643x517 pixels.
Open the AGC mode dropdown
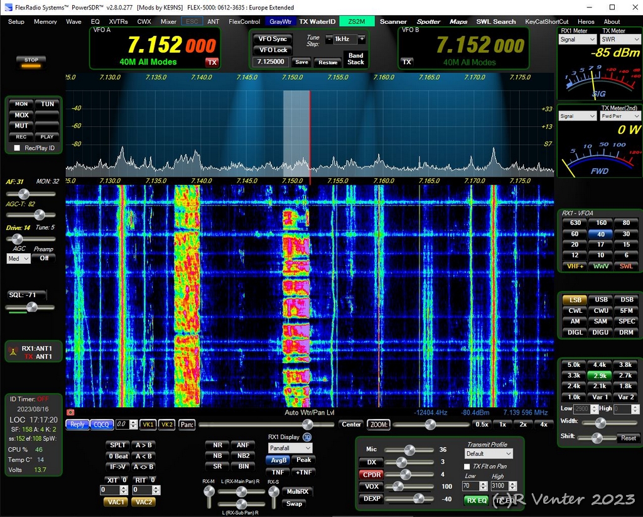[x=18, y=259]
